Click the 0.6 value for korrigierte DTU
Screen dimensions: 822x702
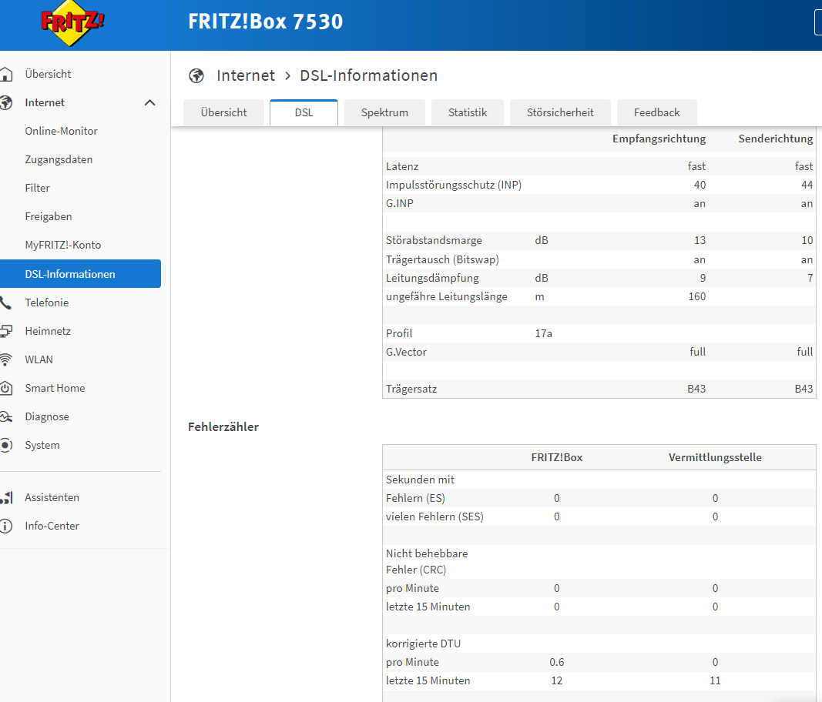pyautogui.click(x=557, y=662)
